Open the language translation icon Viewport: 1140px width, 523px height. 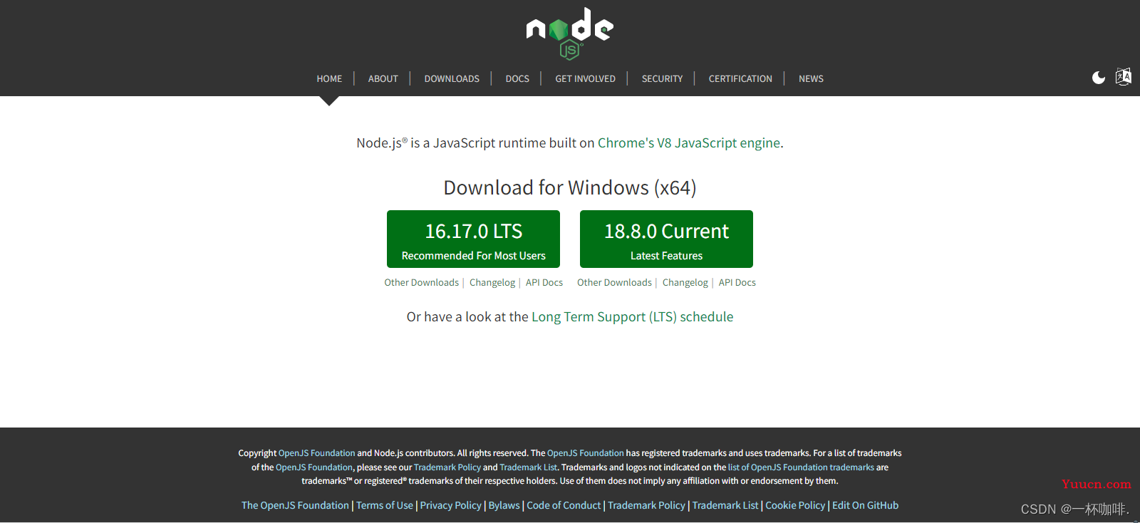point(1124,76)
